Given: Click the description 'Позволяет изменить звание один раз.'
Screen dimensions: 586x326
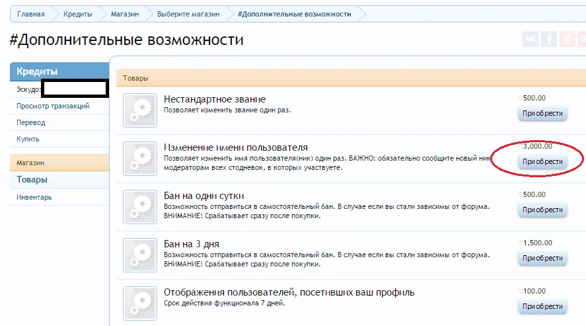Looking at the screenshot, I should click(x=227, y=110).
